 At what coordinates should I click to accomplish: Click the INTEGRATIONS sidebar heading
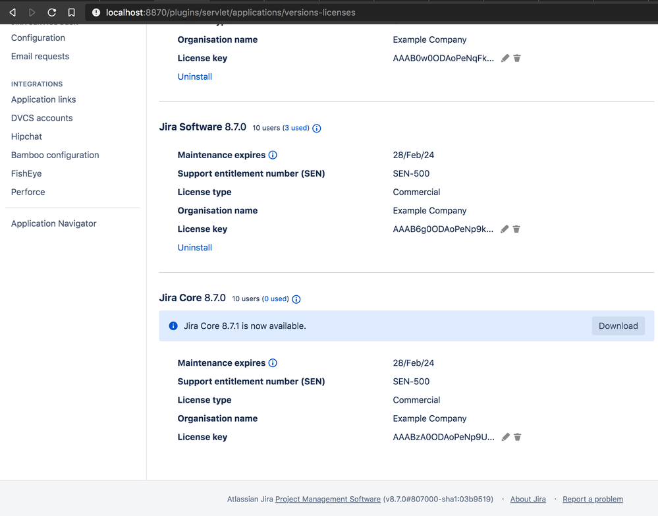coord(37,84)
